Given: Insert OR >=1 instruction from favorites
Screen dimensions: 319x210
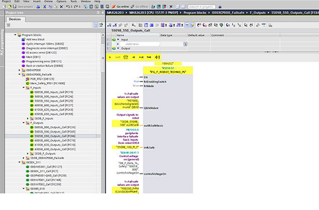Looking at the screenshot, I should coord(118,57).
